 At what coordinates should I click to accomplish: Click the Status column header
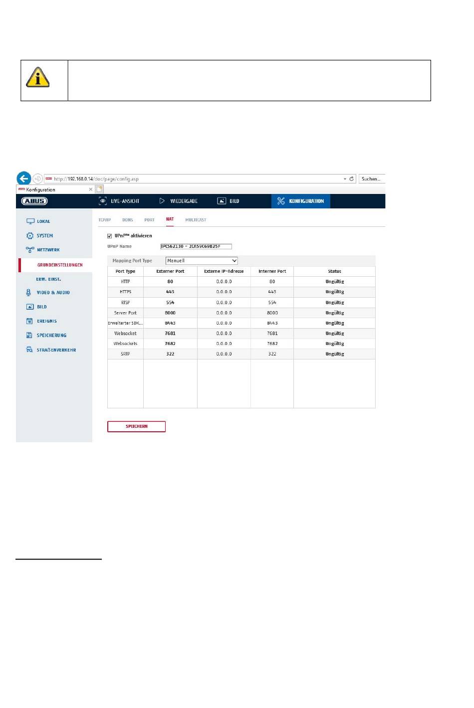pos(335,271)
